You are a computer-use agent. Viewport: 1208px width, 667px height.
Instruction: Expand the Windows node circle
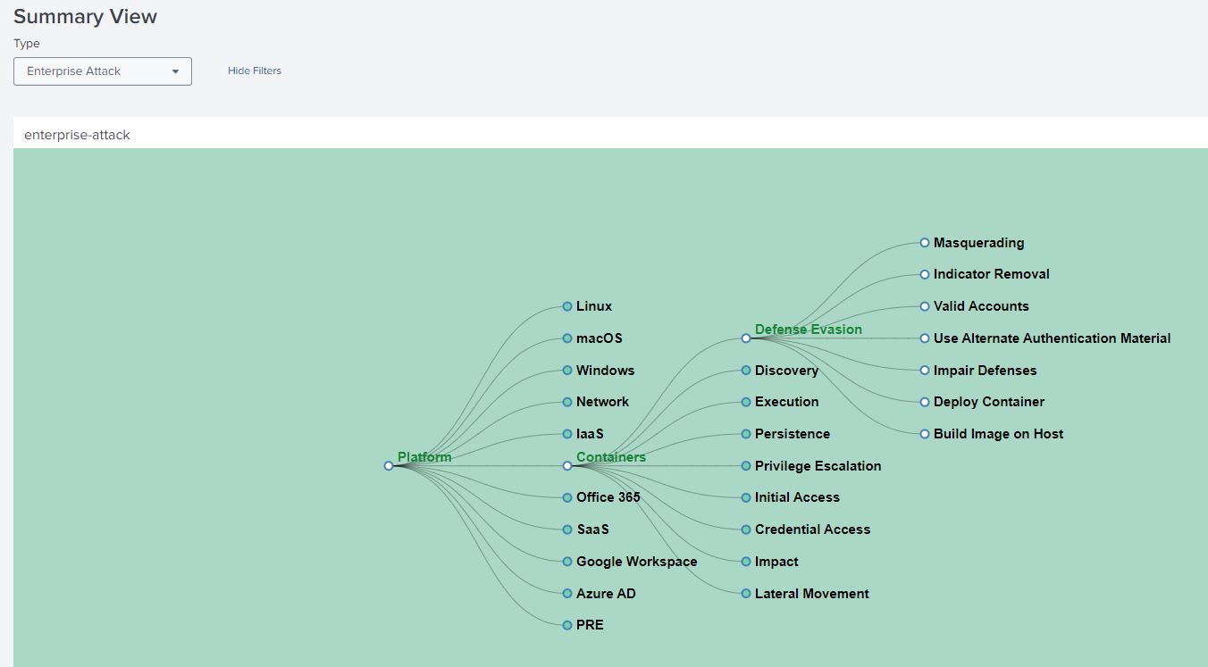pyautogui.click(x=567, y=371)
